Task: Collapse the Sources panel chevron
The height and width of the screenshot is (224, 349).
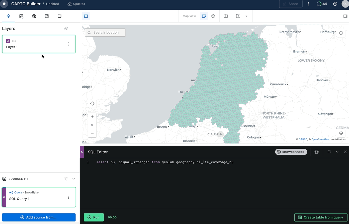Action: (x=73, y=179)
